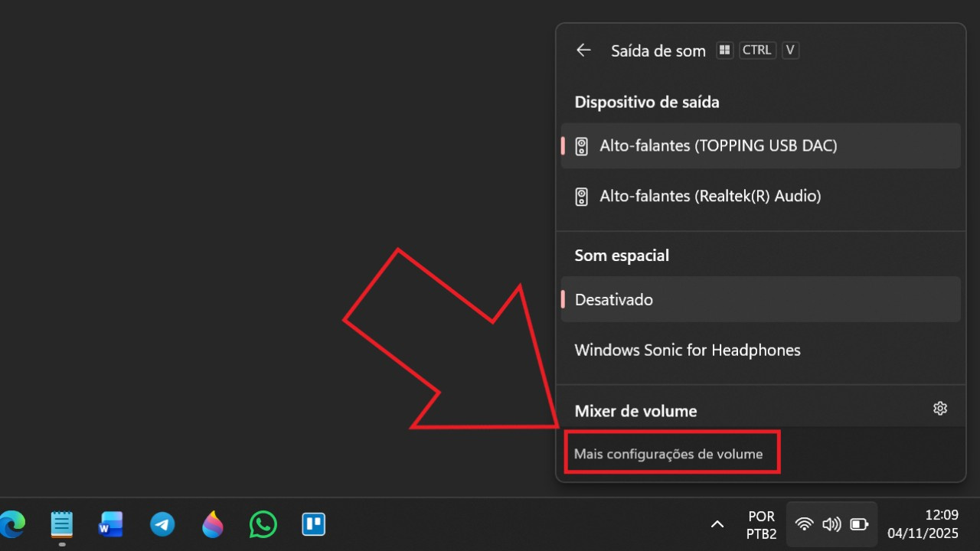This screenshot has width=980, height=551.
Task: Click the speaker volume tray icon
Action: [831, 524]
